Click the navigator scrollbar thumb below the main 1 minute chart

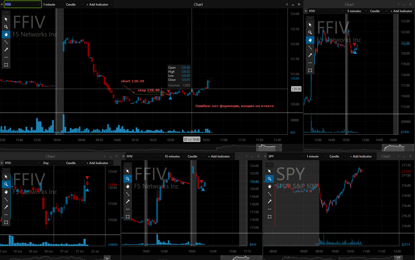(269, 147)
